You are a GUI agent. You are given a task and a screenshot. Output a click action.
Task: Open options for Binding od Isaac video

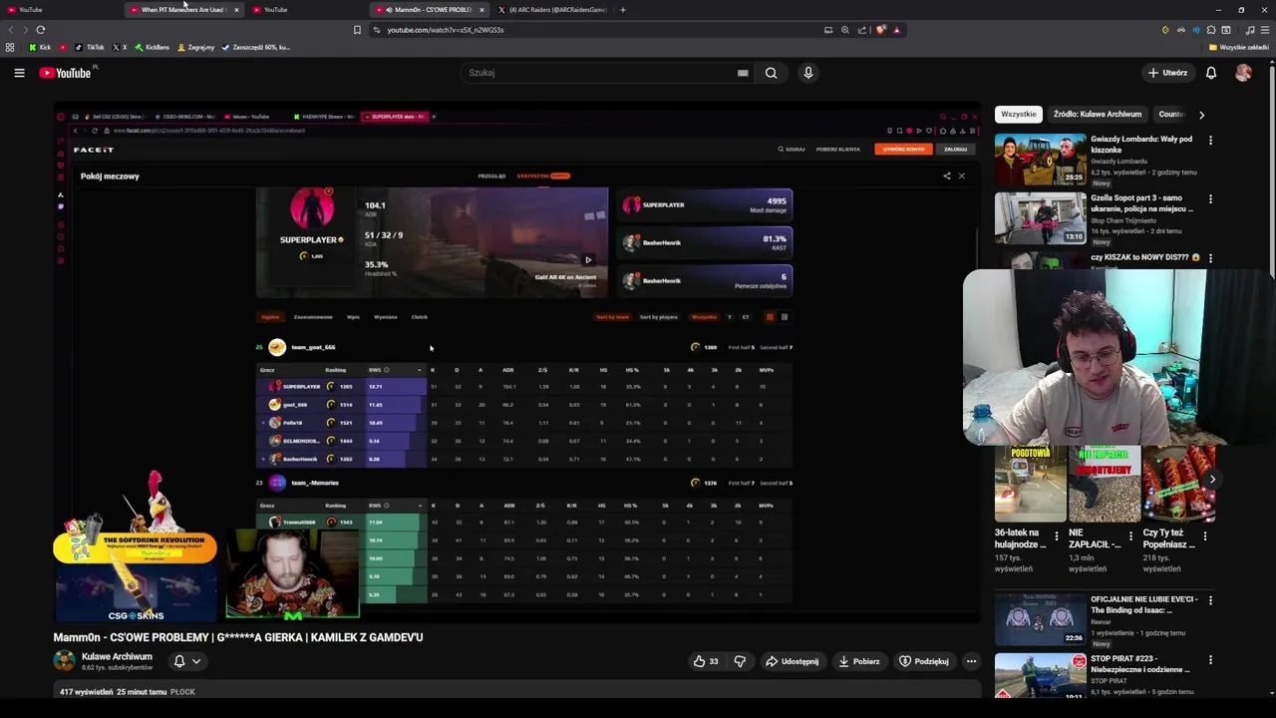[x=1210, y=600]
